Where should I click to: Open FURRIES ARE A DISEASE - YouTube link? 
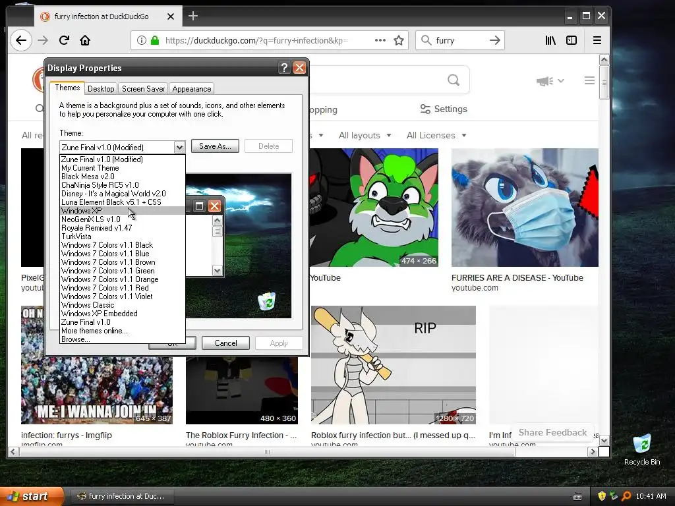tap(517, 278)
